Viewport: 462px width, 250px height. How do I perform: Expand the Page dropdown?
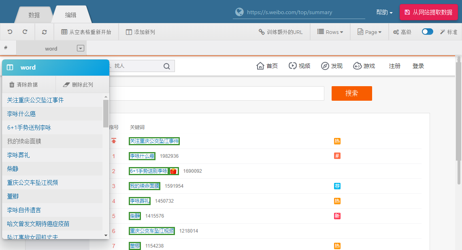pyautogui.click(x=369, y=32)
